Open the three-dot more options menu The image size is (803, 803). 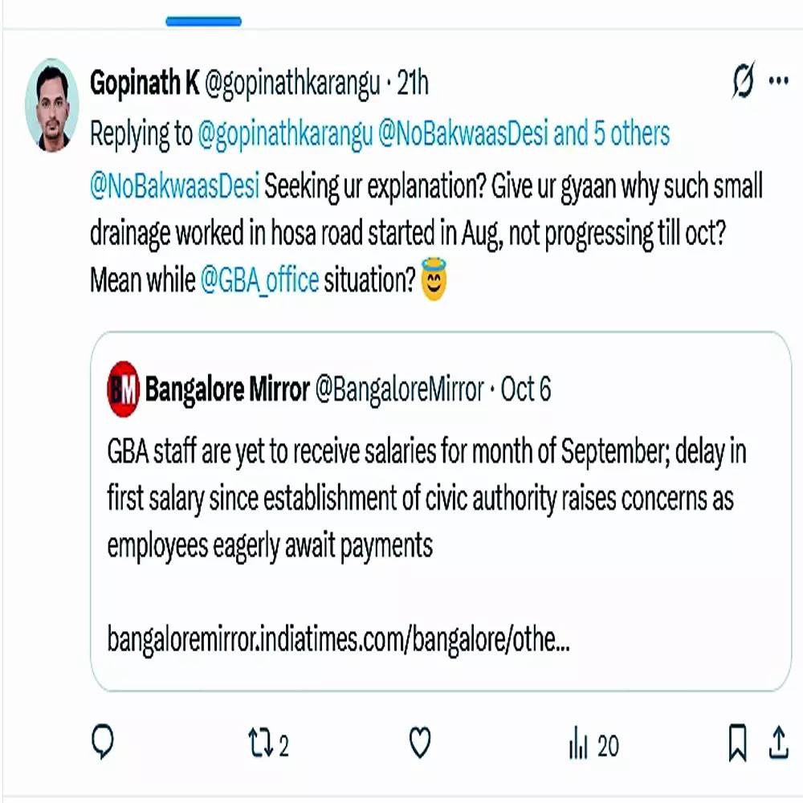(778, 81)
